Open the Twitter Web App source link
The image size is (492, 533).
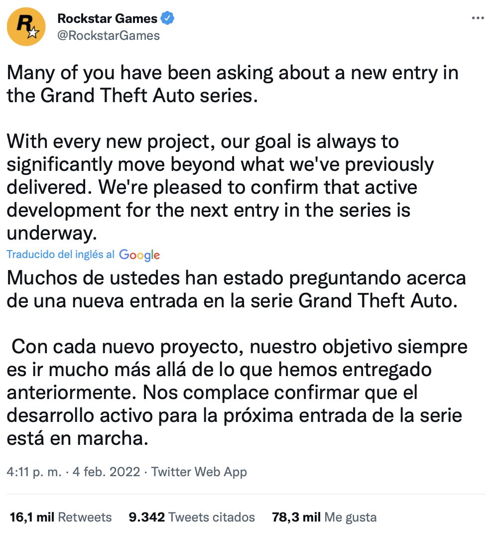(199, 472)
